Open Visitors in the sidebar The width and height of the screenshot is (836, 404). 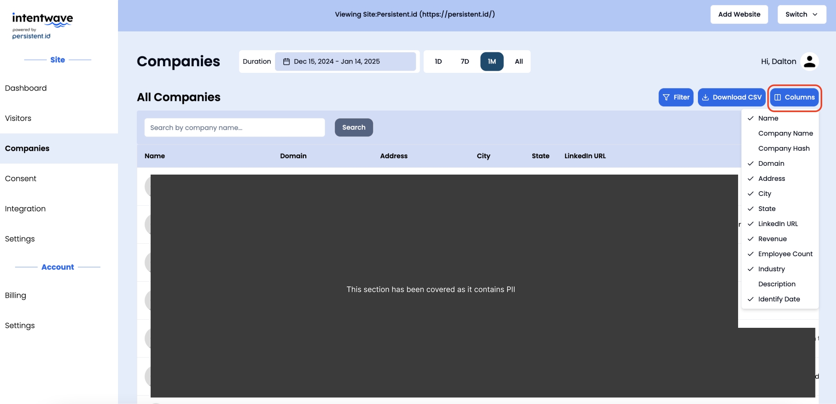point(18,118)
